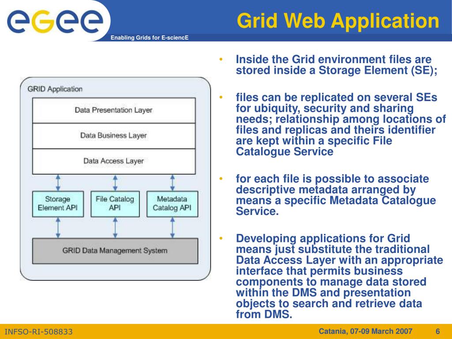Click the File Catalog API box
452x339 pixels.
click(115, 204)
